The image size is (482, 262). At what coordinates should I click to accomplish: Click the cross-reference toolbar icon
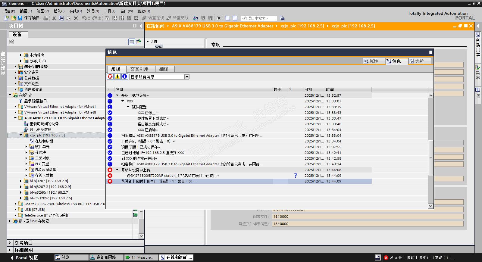[x=219, y=18]
